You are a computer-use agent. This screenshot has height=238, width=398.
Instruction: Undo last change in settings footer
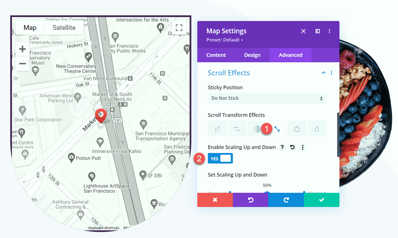tap(250, 200)
